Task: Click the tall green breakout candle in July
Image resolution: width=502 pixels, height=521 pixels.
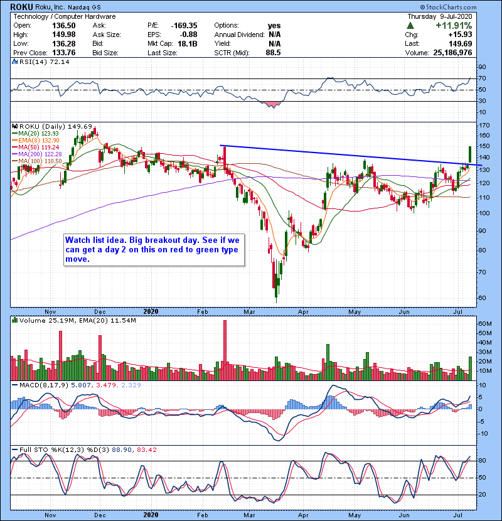Action: pos(470,154)
